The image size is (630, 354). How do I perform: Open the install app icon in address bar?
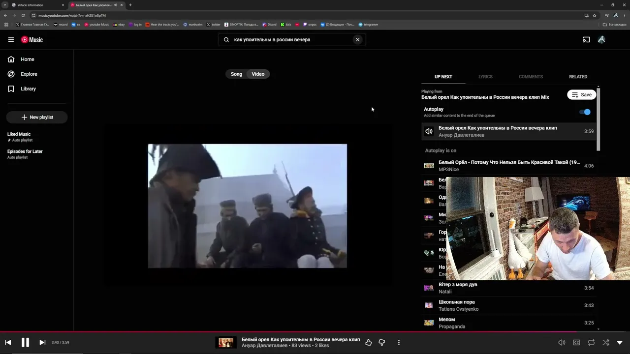(586, 15)
